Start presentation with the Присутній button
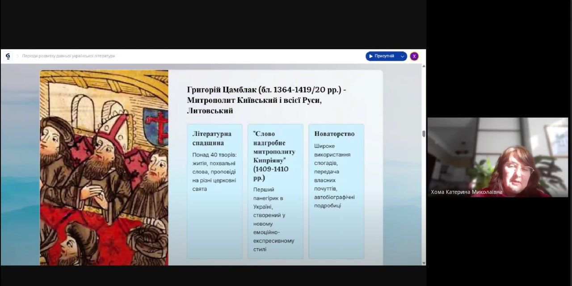Viewport: 572px width, 286px height. click(x=382, y=56)
